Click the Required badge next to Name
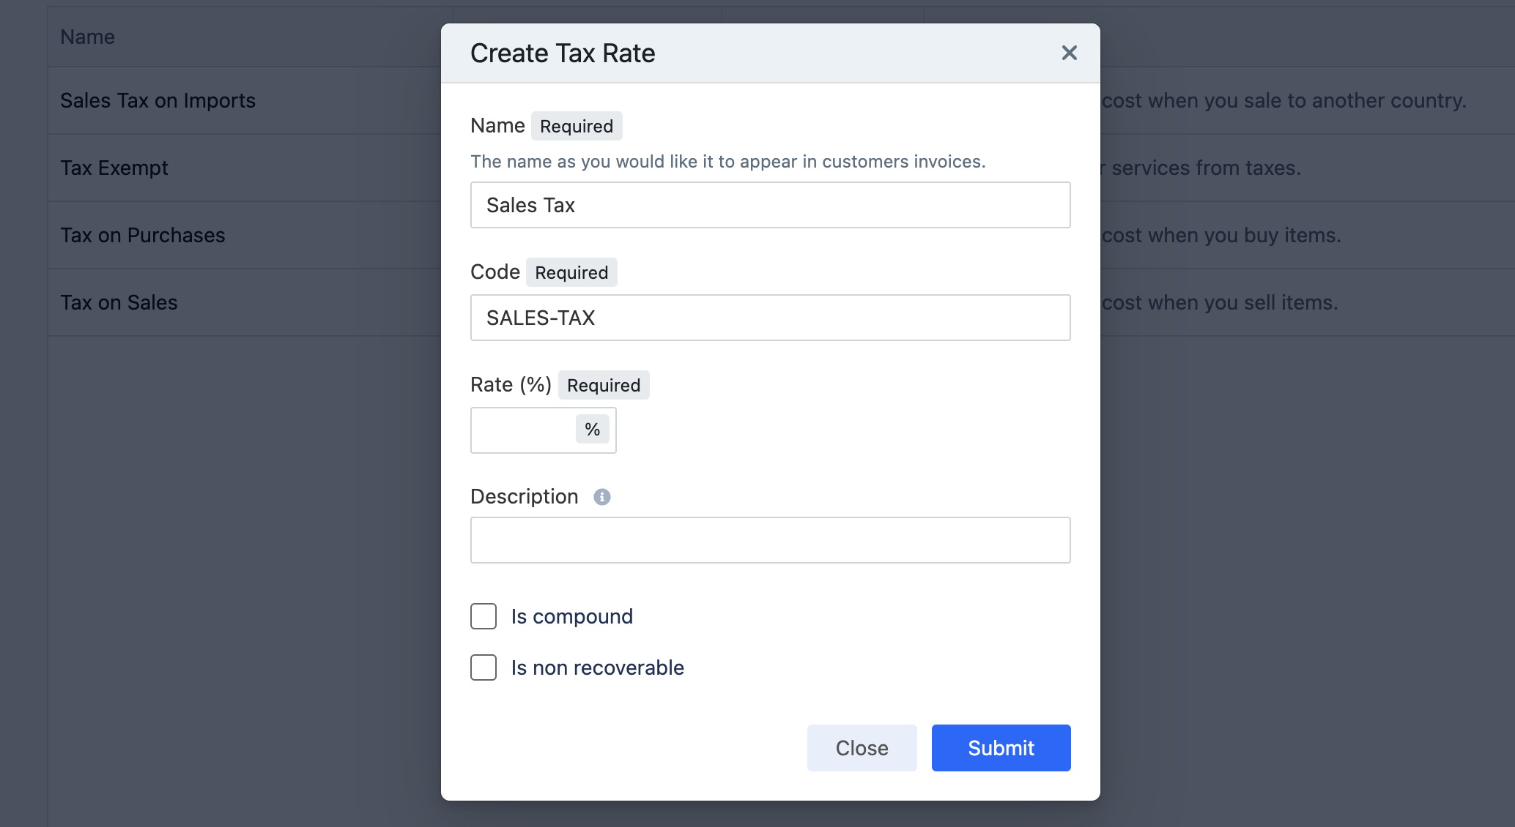The image size is (1515, 827). [577, 126]
